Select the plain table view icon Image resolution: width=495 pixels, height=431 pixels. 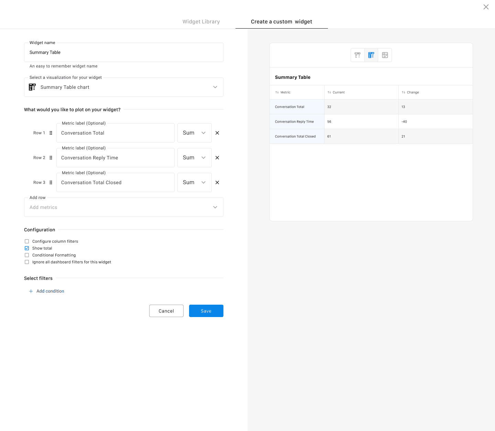click(x=357, y=55)
